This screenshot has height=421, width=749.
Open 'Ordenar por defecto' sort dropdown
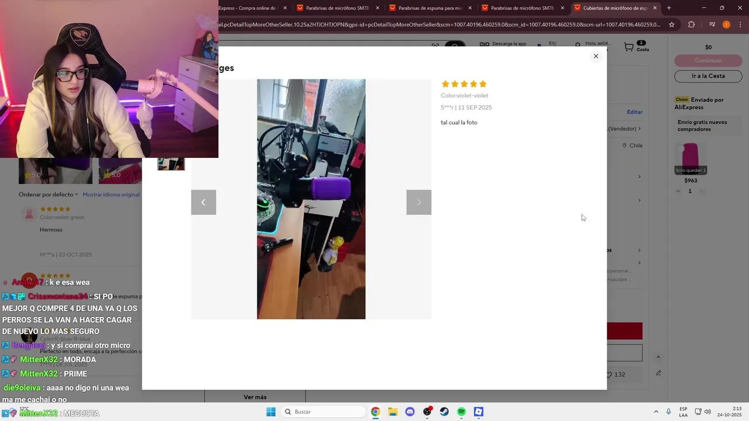click(49, 195)
